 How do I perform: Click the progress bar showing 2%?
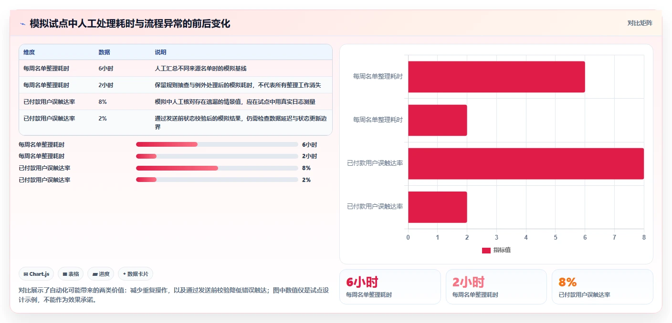point(217,180)
